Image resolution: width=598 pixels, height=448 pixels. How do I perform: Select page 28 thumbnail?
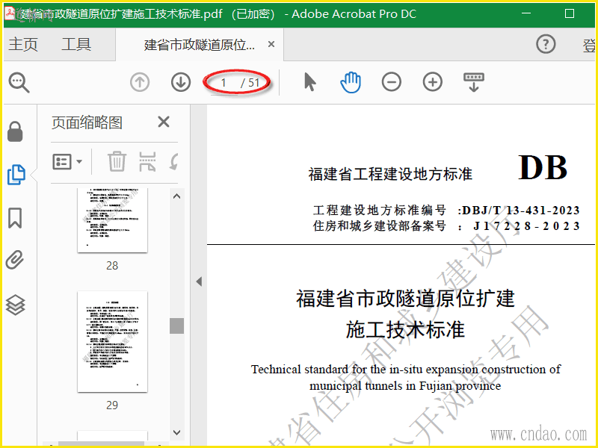(x=113, y=220)
